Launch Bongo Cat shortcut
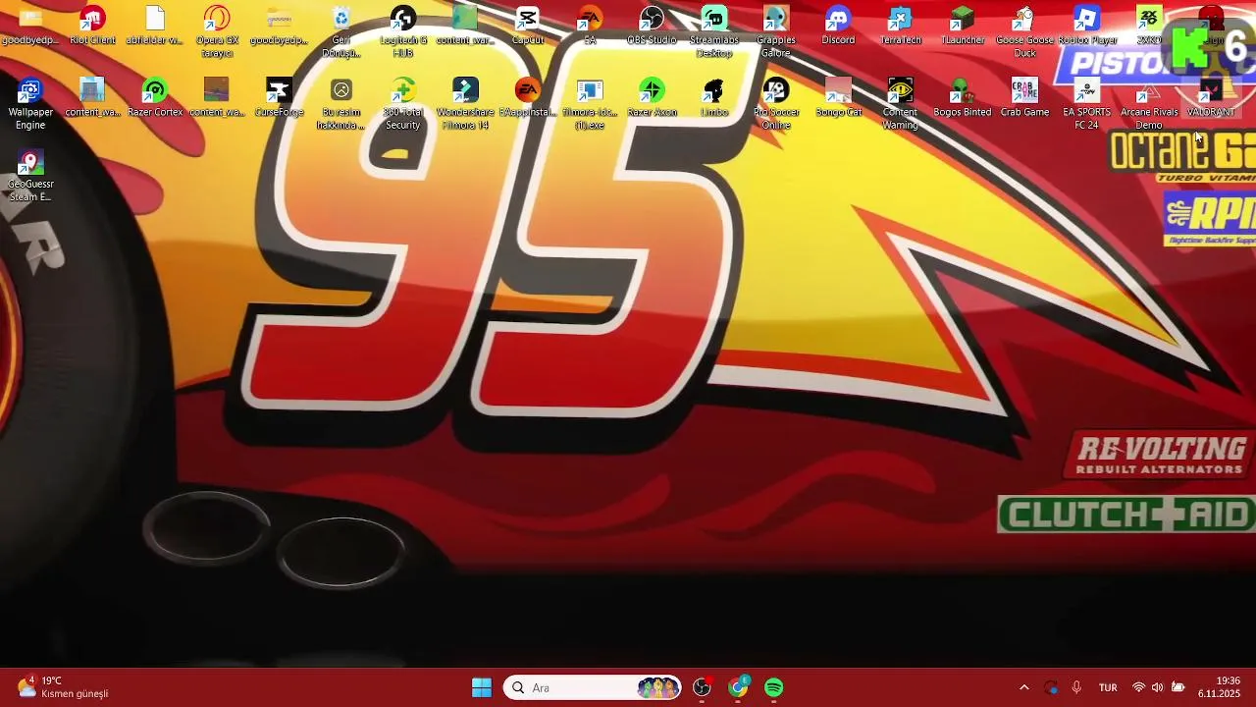The width and height of the screenshot is (1256, 707). pyautogui.click(x=838, y=98)
